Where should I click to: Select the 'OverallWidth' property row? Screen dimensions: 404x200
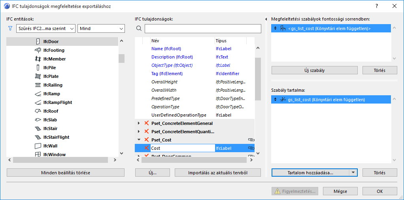194,90
